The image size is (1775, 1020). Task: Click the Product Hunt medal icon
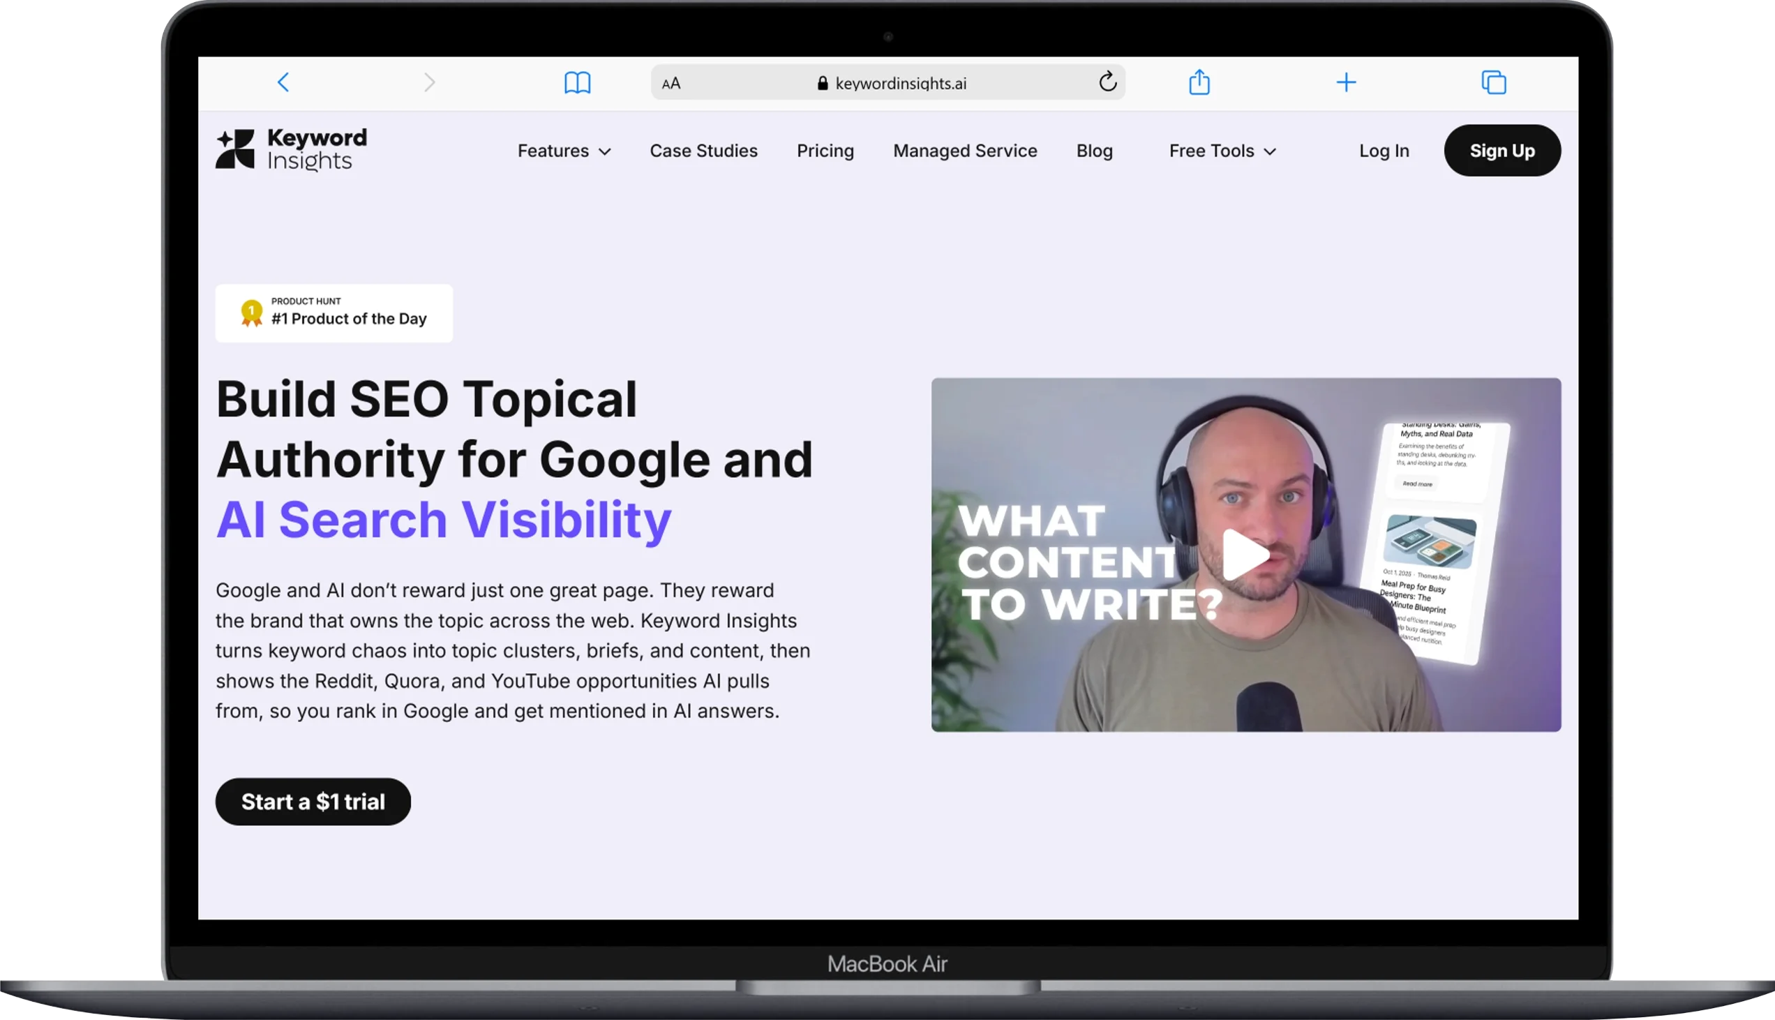(251, 313)
